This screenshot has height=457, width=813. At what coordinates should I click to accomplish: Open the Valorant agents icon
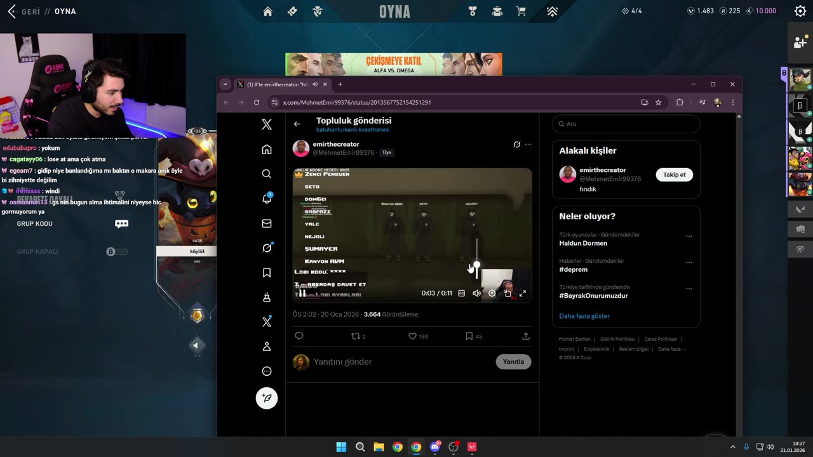tap(318, 11)
